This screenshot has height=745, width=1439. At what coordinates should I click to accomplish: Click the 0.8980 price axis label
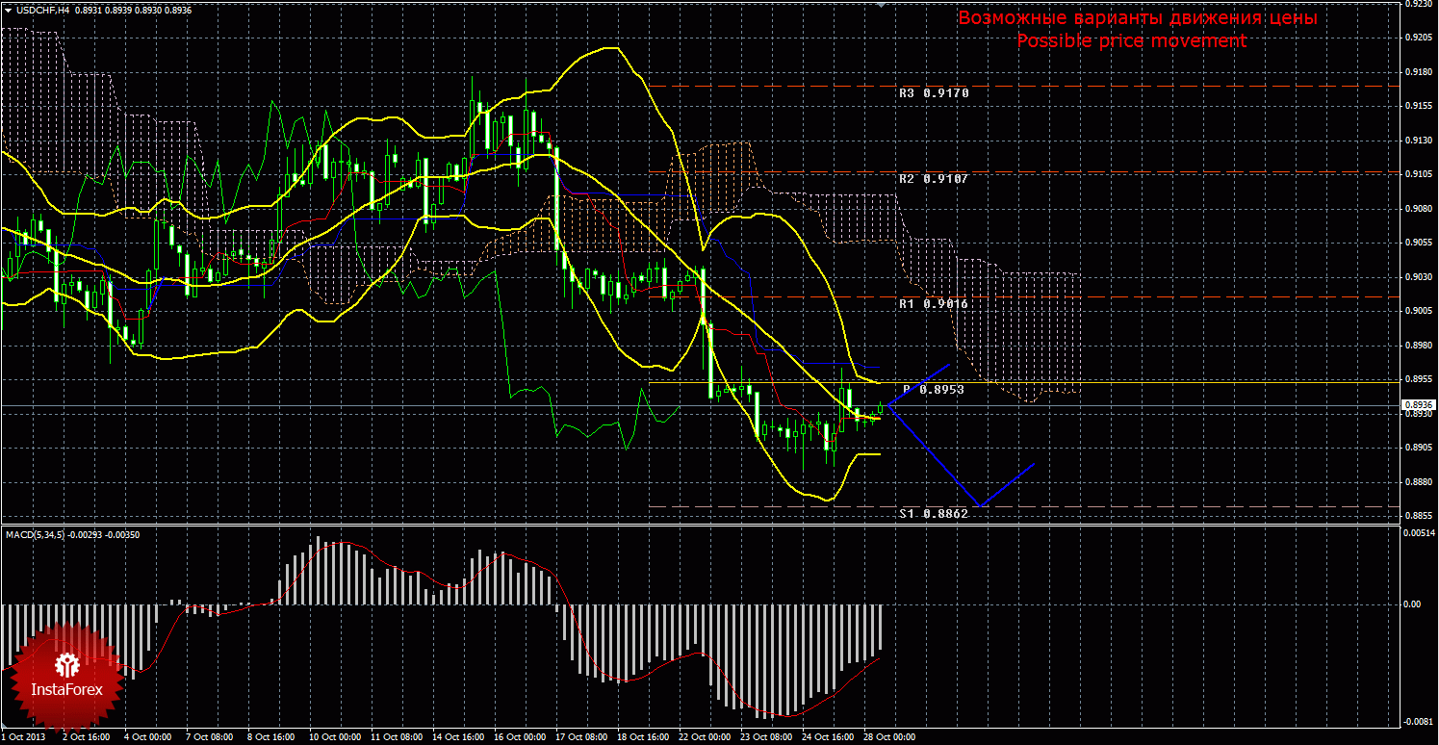(1420, 345)
